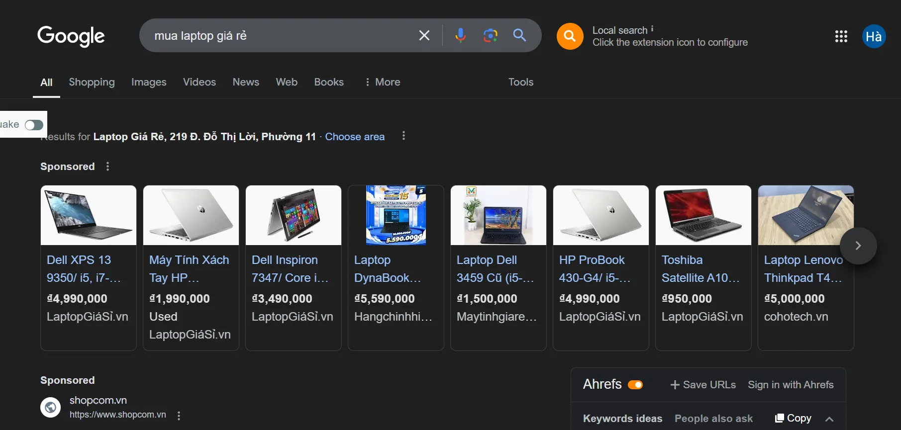Open options beside Choose area

coord(403,136)
